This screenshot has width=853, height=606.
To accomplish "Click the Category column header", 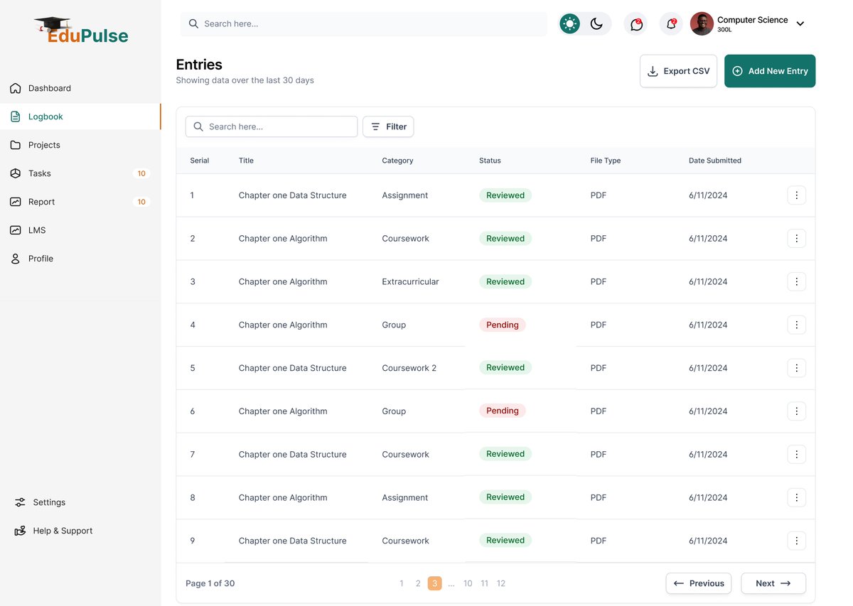I will 397,161.
